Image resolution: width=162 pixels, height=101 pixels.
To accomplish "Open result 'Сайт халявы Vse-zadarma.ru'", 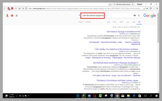I will (117, 49).
